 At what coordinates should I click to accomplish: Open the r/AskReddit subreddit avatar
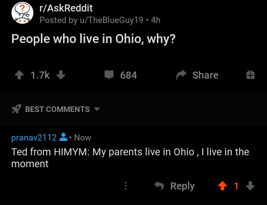point(22,14)
